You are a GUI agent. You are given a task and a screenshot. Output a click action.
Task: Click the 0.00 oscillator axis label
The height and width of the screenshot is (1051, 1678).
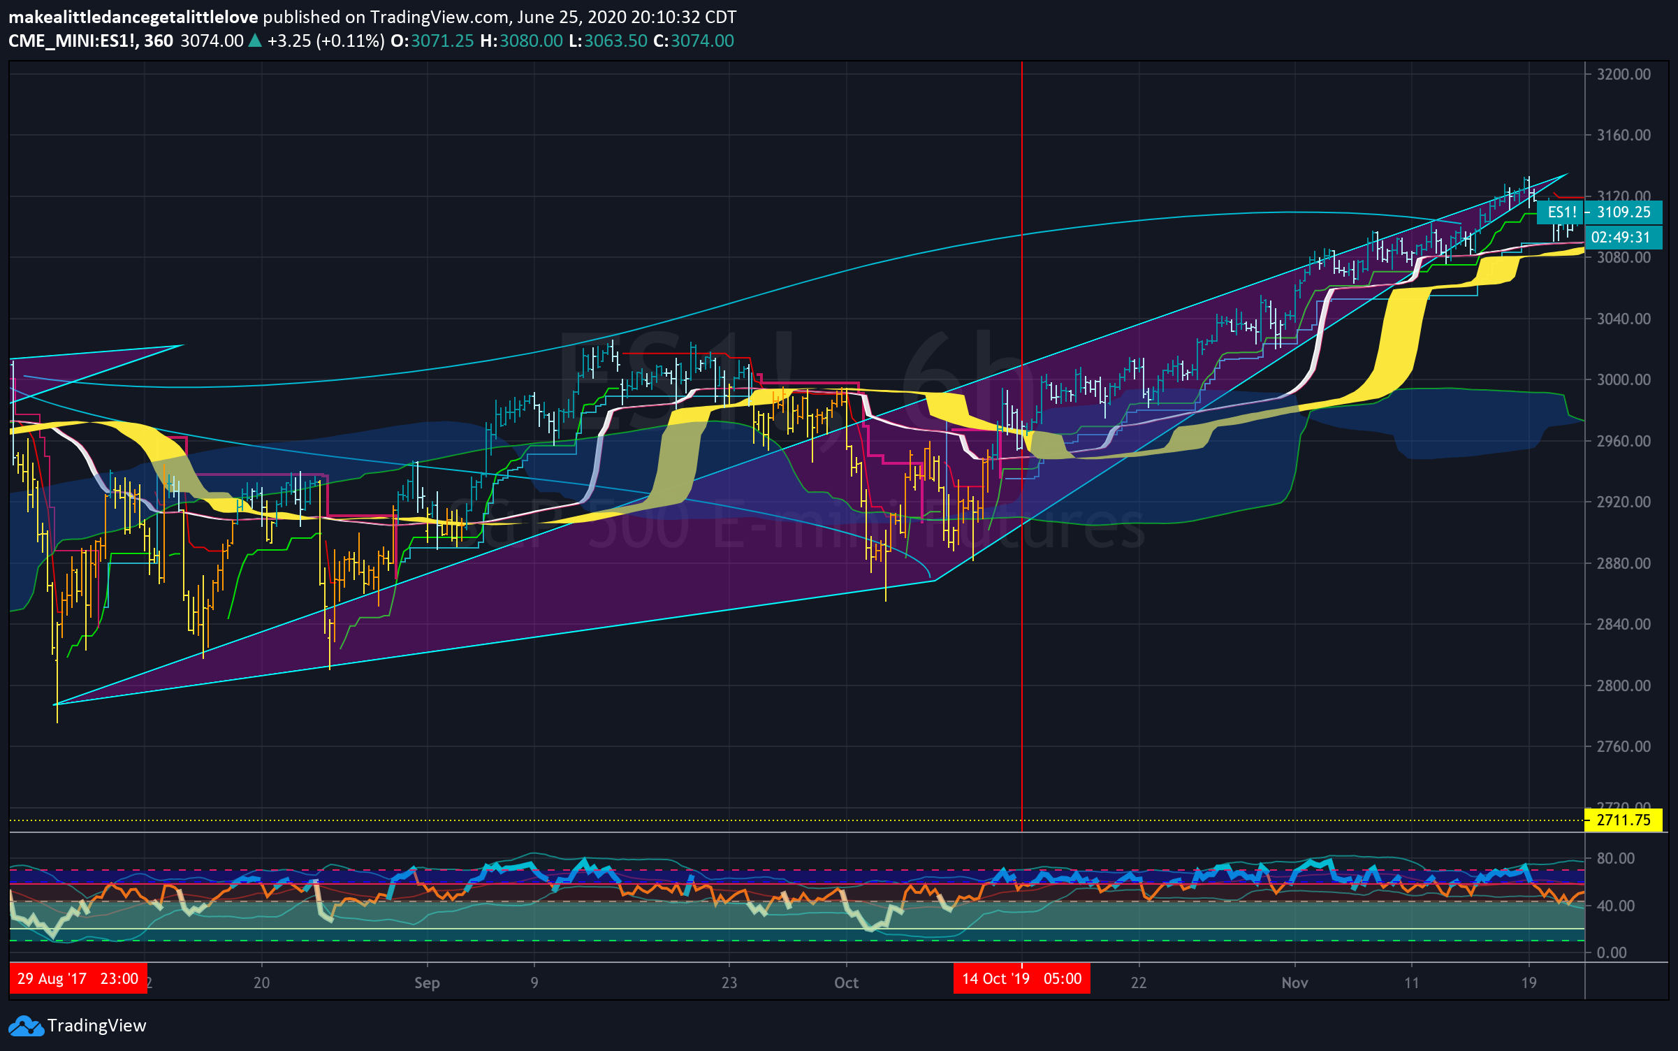1611,952
